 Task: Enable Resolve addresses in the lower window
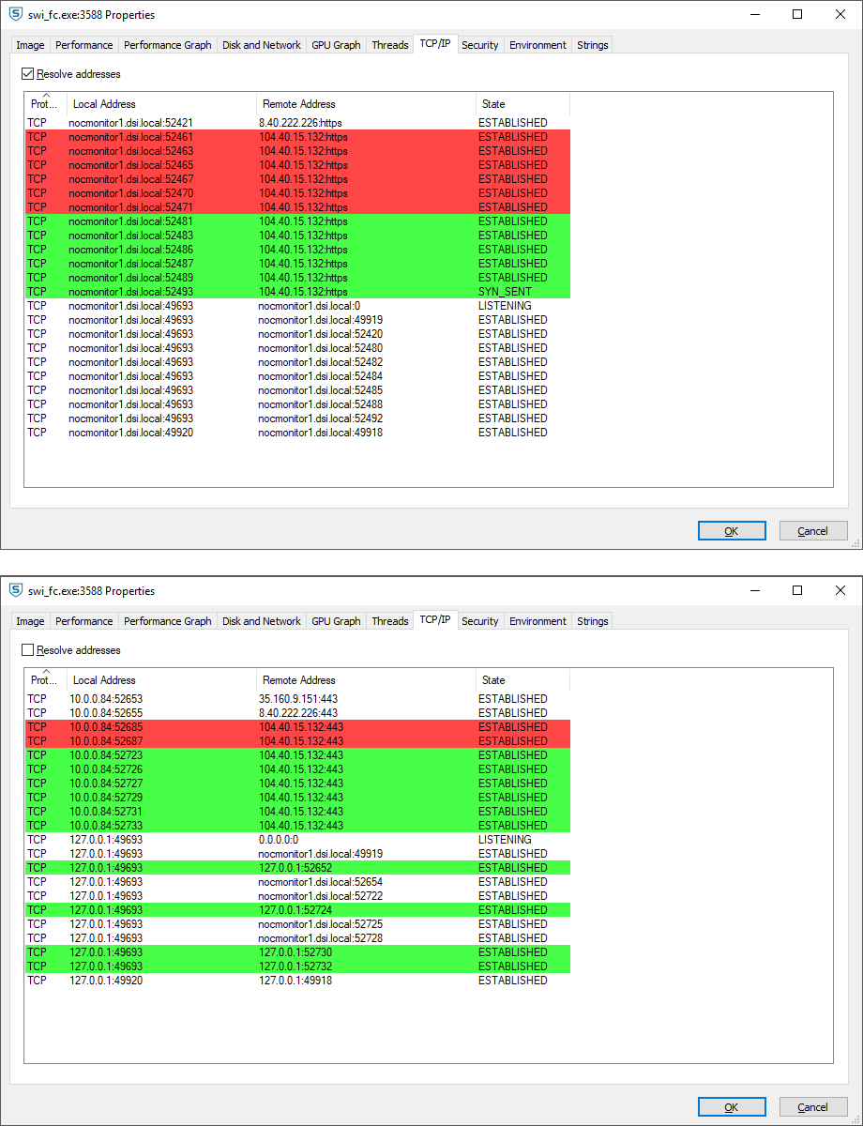pyautogui.click(x=27, y=650)
